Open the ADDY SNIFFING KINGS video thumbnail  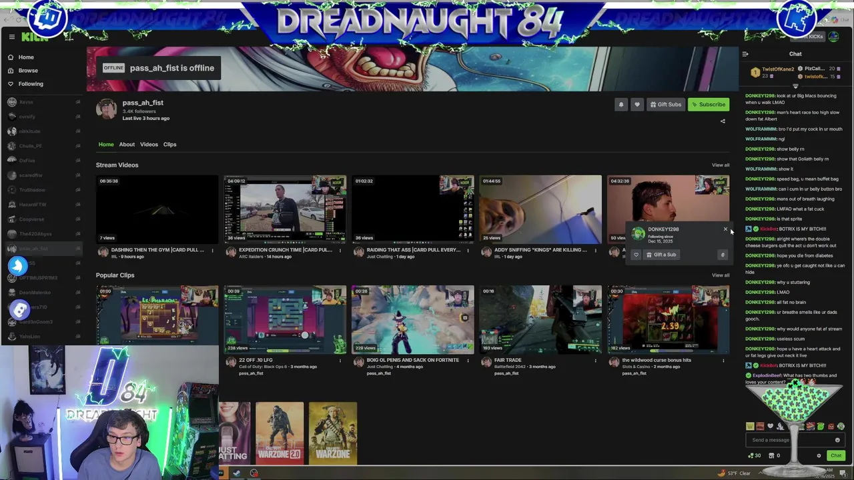tap(540, 209)
